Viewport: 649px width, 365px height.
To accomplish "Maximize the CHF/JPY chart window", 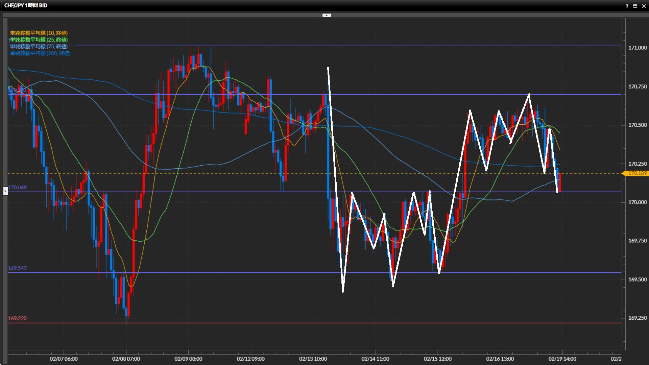I will tap(635, 6).
